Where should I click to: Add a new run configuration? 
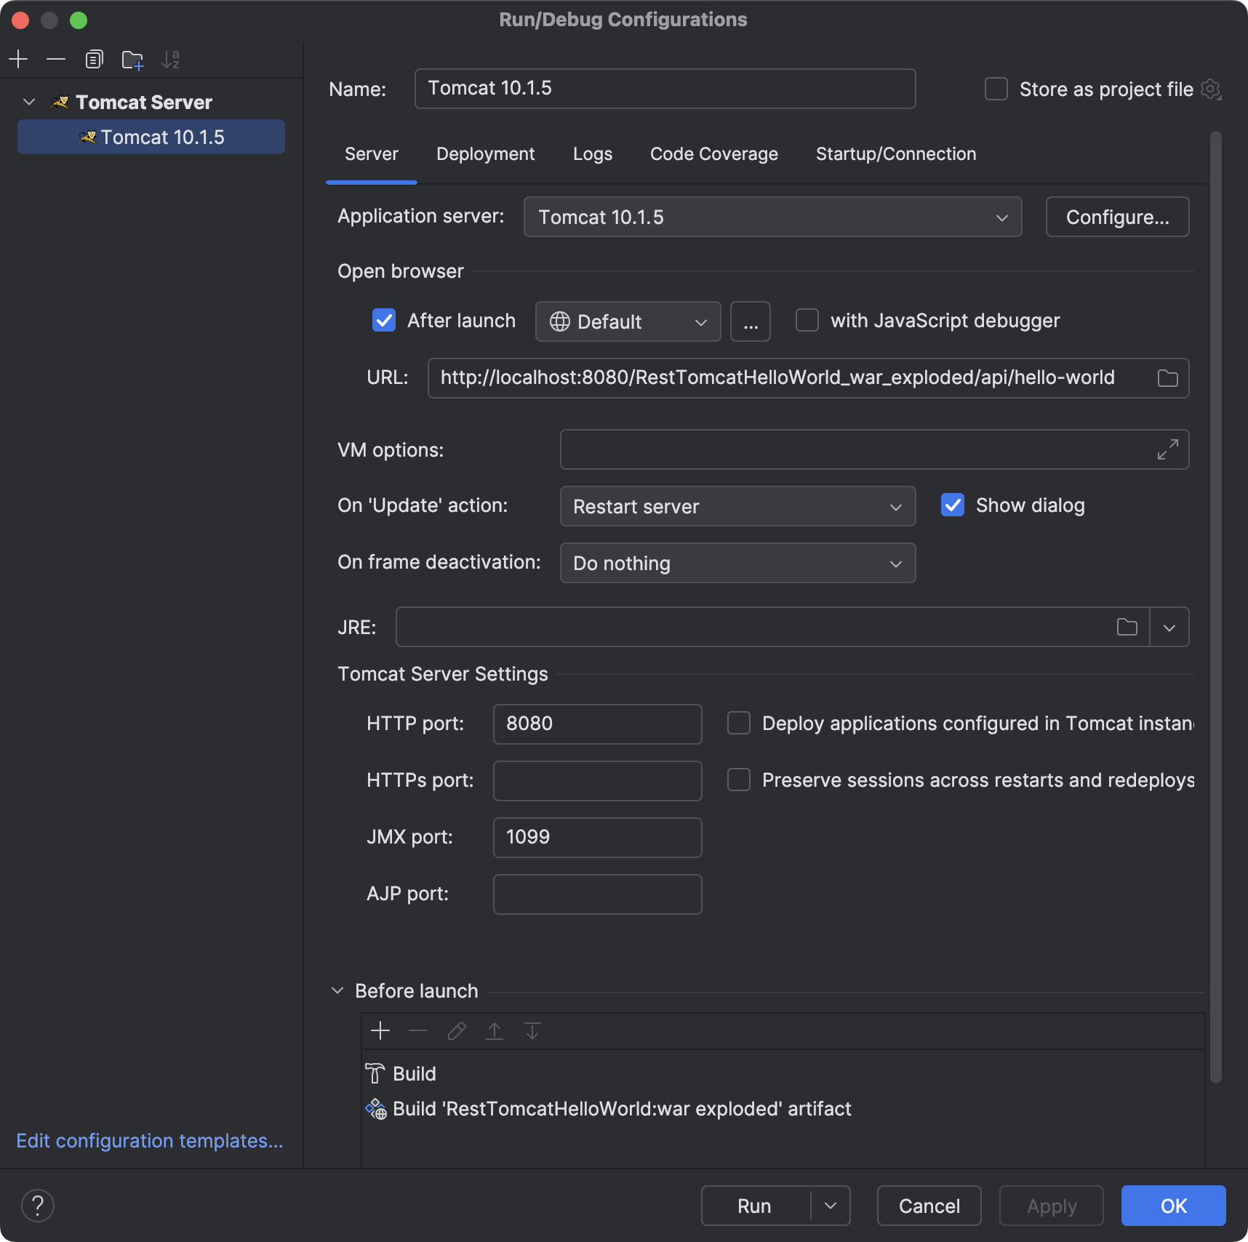pos(18,59)
